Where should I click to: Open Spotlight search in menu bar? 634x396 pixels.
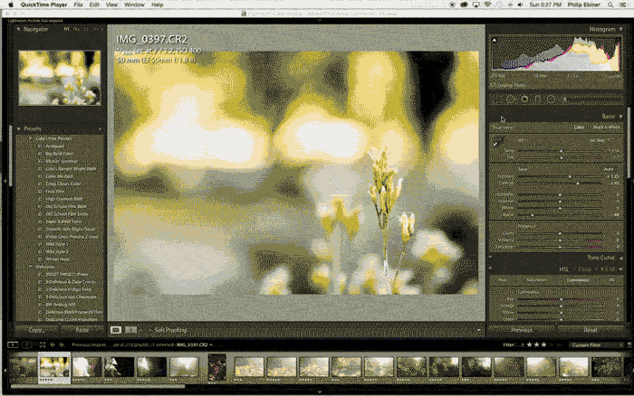[610, 5]
